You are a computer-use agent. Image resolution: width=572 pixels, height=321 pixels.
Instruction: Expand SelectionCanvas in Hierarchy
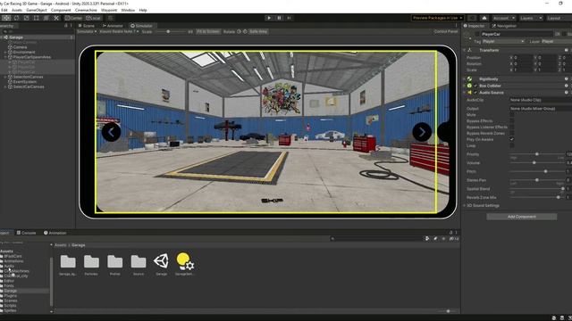coord(5,77)
